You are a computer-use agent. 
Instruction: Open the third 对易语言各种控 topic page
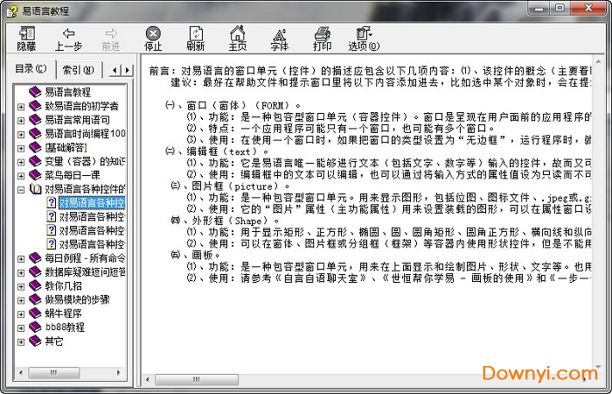pos(92,230)
